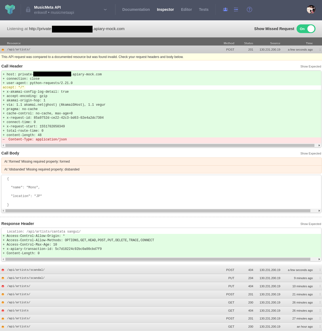Click the Call Header horizontal scrollbar
Screen dimensions: 322x332
point(160,146)
